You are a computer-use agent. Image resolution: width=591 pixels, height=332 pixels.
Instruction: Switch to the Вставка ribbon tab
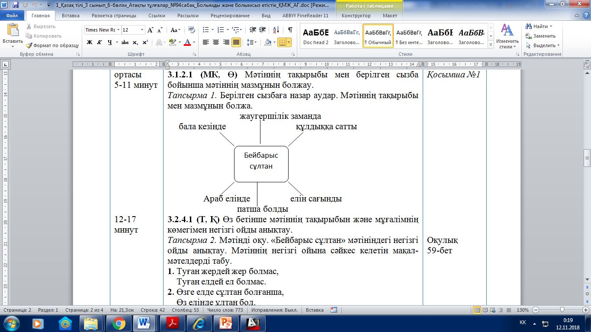(x=71, y=16)
